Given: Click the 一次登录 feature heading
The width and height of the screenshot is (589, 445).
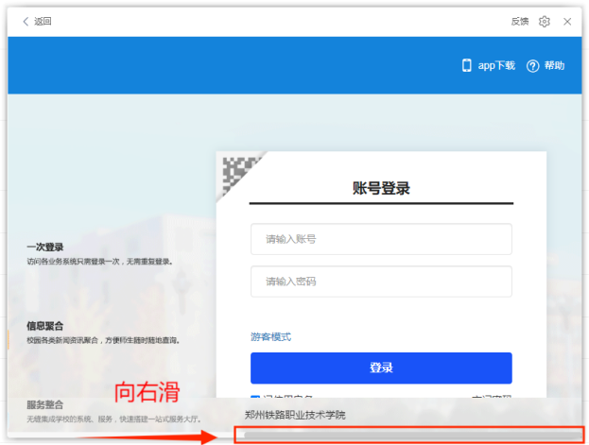Looking at the screenshot, I should coord(45,247).
